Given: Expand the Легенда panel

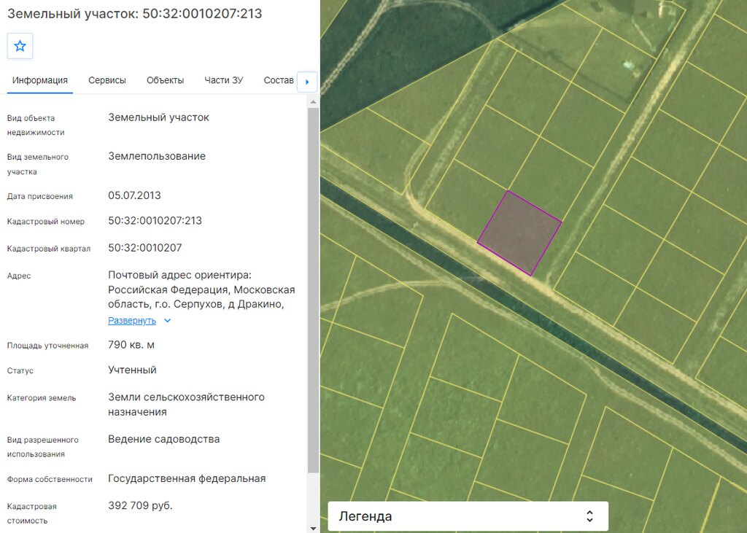Looking at the screenshot, I should pyautogui.click(x=468, y=516).
